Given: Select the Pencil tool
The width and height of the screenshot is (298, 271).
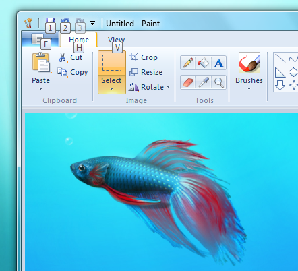Looking at the screenshot, I should (188, 63).
